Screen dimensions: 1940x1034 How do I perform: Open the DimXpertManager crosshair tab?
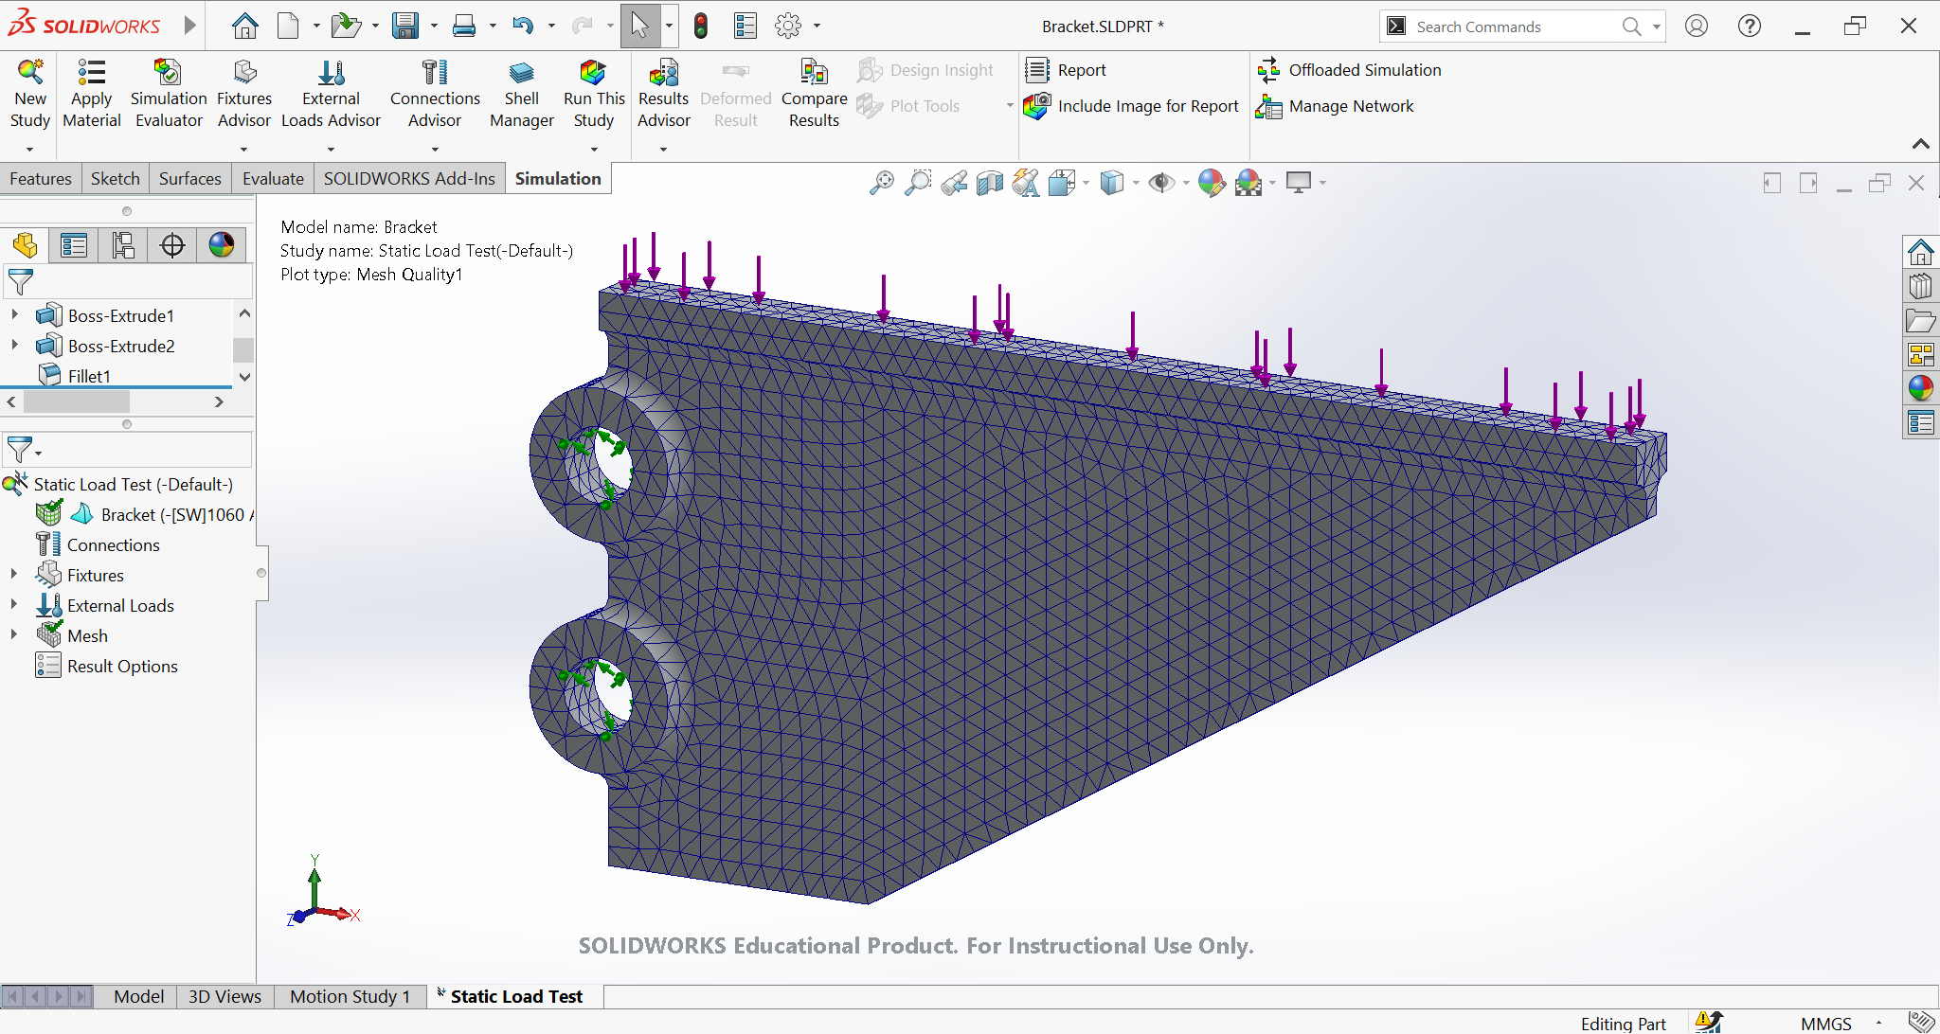tap(172, 245)
